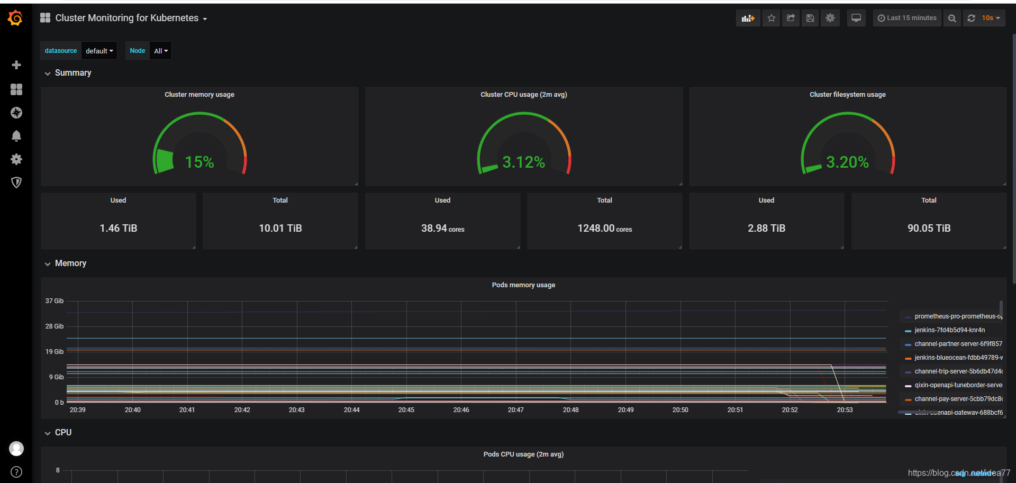Open the Configuration gear in sidebar
1016x483 pixels.
(x=16, y=159)
